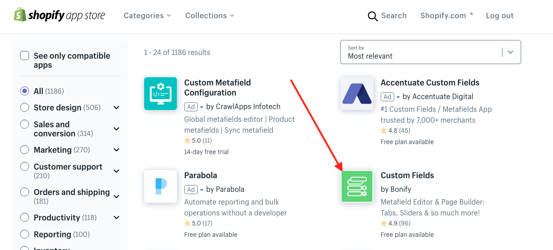Click 'Automate reporting and bulk operations' description
Screen dimensions: 553x250
pyautogui.click(x=236, y=207)
